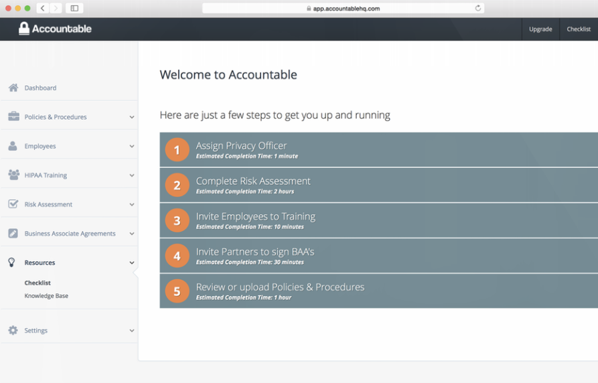This screenshot has width=598, height=383.
Task: Click 'Estimated Completion Time: 2 hours' text
Action: tap(245, 191)
